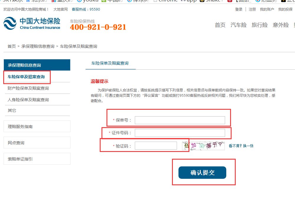Open the 注册 registration link

coord(252,9)
